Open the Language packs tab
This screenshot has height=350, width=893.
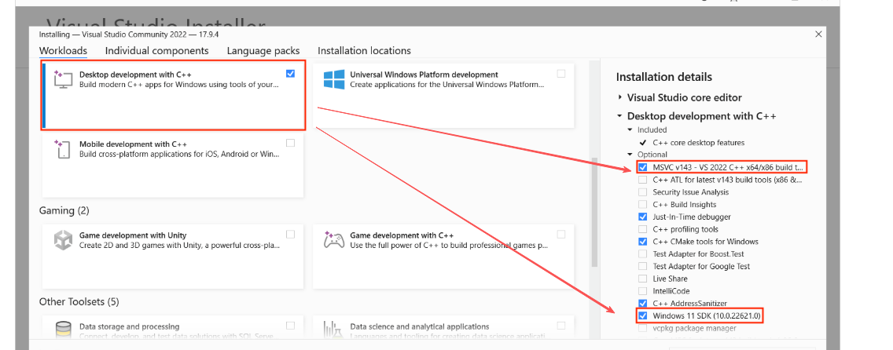[x=263, y=50]
